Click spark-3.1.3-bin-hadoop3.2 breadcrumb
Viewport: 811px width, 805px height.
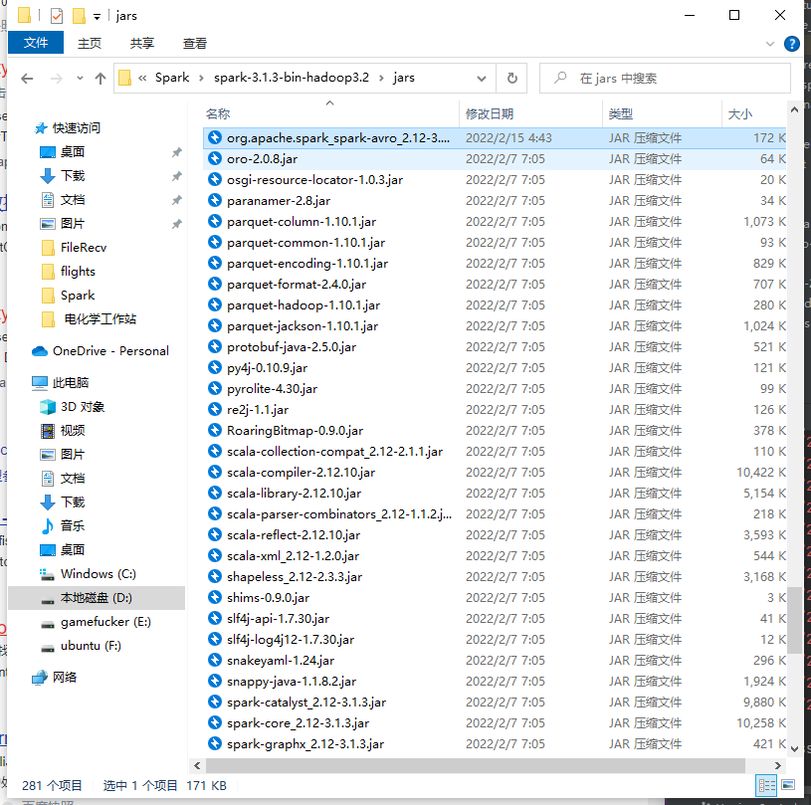292,78
